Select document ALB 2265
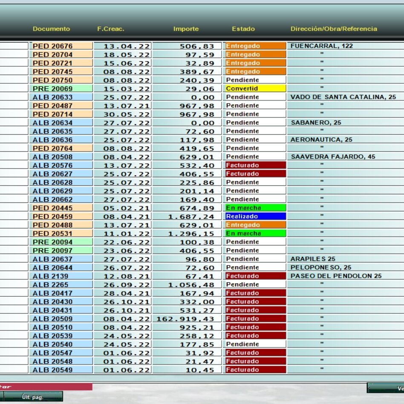404x404 pixels. point(61,285)
